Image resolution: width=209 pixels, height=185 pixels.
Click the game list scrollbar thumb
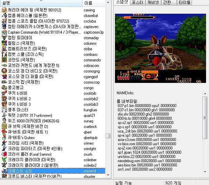tap(108, 136)
